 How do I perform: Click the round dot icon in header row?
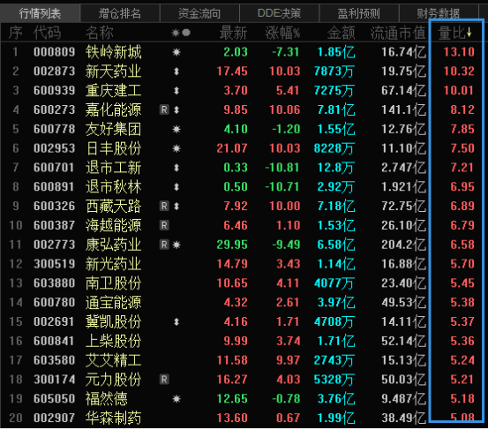[x=186, y=33]
